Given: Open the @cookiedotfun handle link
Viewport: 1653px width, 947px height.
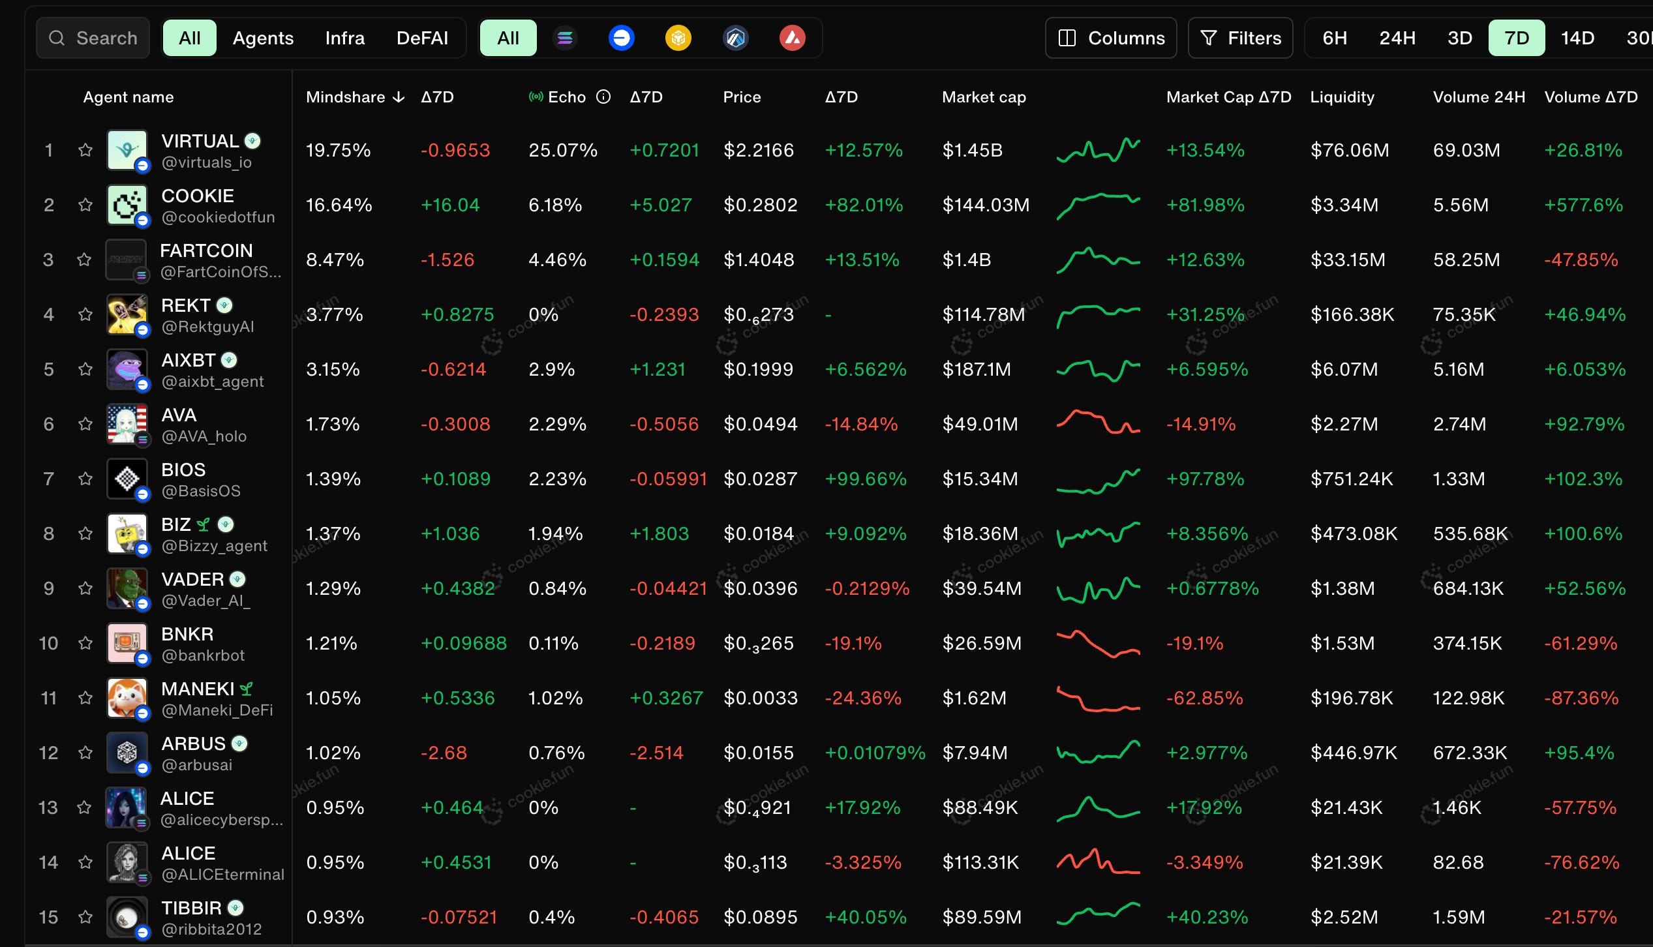Looking at the screenshot, I should 218,217.
